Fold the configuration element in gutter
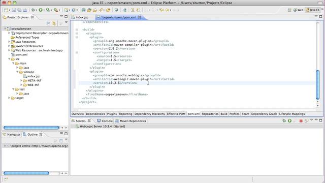325x183 pixels. tap(77, 52)
